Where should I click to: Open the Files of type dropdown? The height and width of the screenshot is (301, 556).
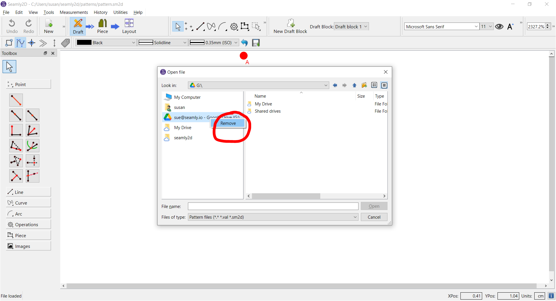point(355,217)
